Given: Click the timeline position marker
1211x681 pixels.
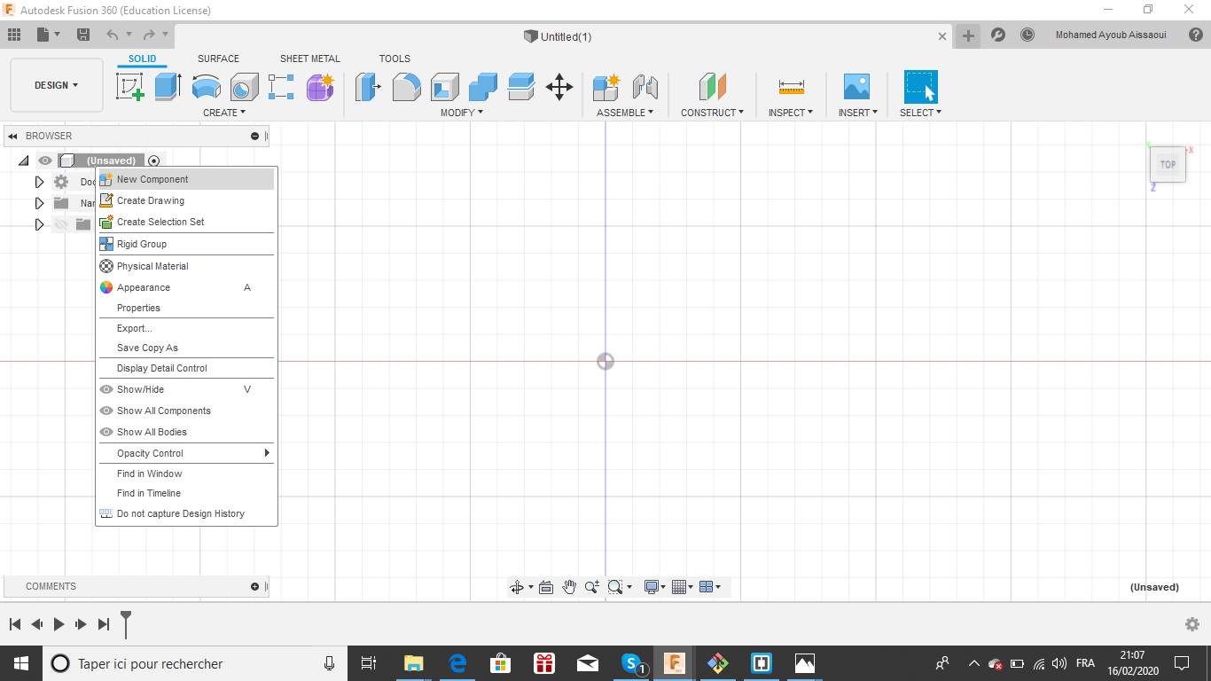Looking at the screenshot, I should click(x=126, y=623).
